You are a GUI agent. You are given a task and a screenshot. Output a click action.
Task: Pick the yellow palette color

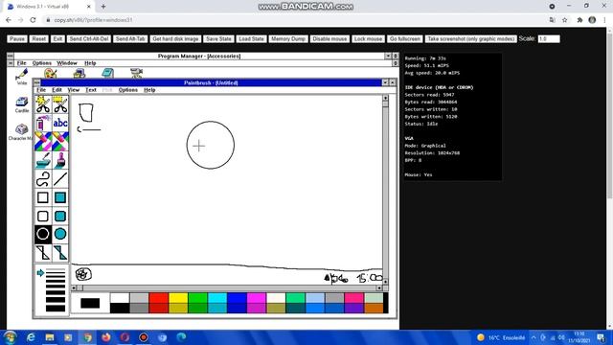[x=178, y=298]
